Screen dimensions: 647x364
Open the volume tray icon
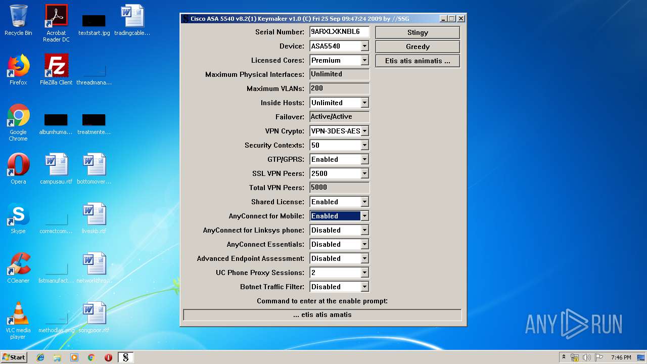pos(586,357)
